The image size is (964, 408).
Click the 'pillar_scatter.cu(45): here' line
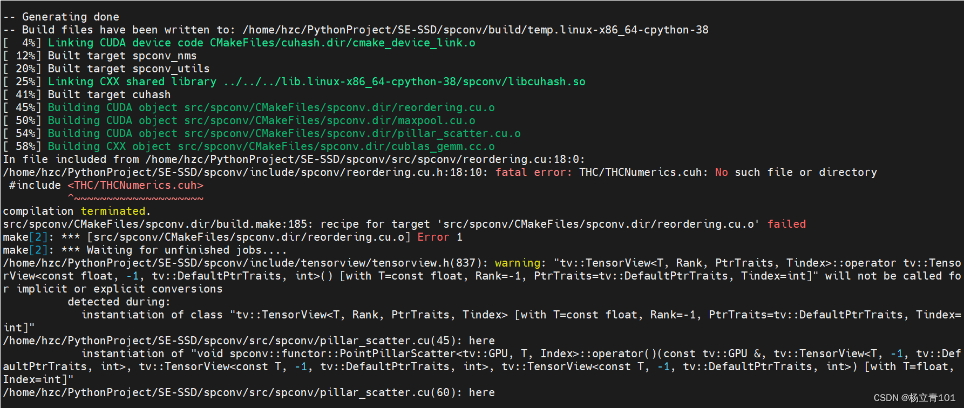tap(249, 341)
